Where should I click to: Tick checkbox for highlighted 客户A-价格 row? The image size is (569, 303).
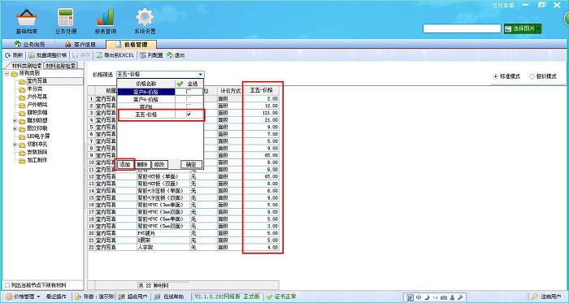click(189, 92)
